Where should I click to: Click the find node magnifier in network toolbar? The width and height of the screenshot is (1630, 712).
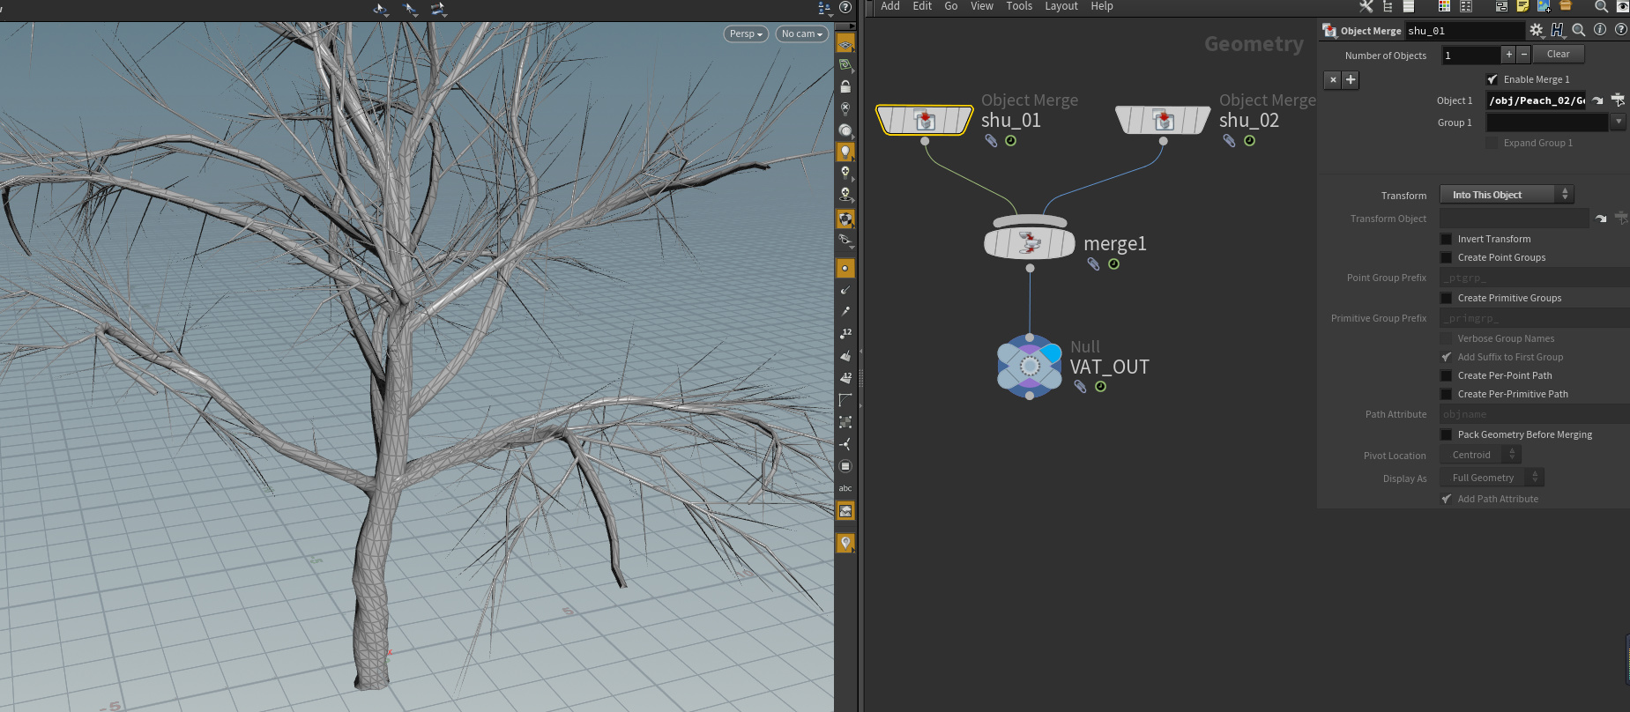coord(1601,6)
